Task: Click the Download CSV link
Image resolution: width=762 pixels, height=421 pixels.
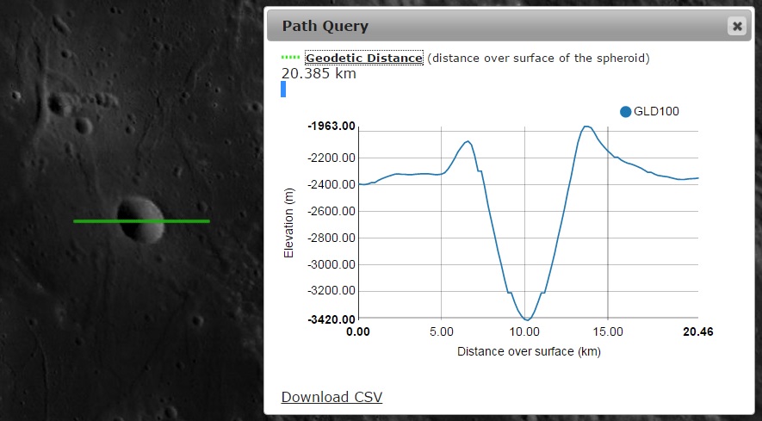Action: pos(331,396)
